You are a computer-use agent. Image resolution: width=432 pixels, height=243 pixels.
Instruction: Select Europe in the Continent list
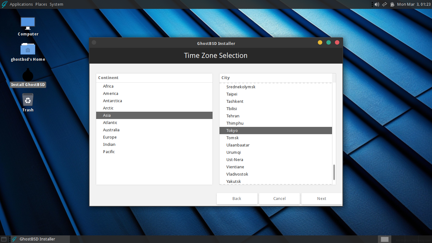tap(154, 137)
